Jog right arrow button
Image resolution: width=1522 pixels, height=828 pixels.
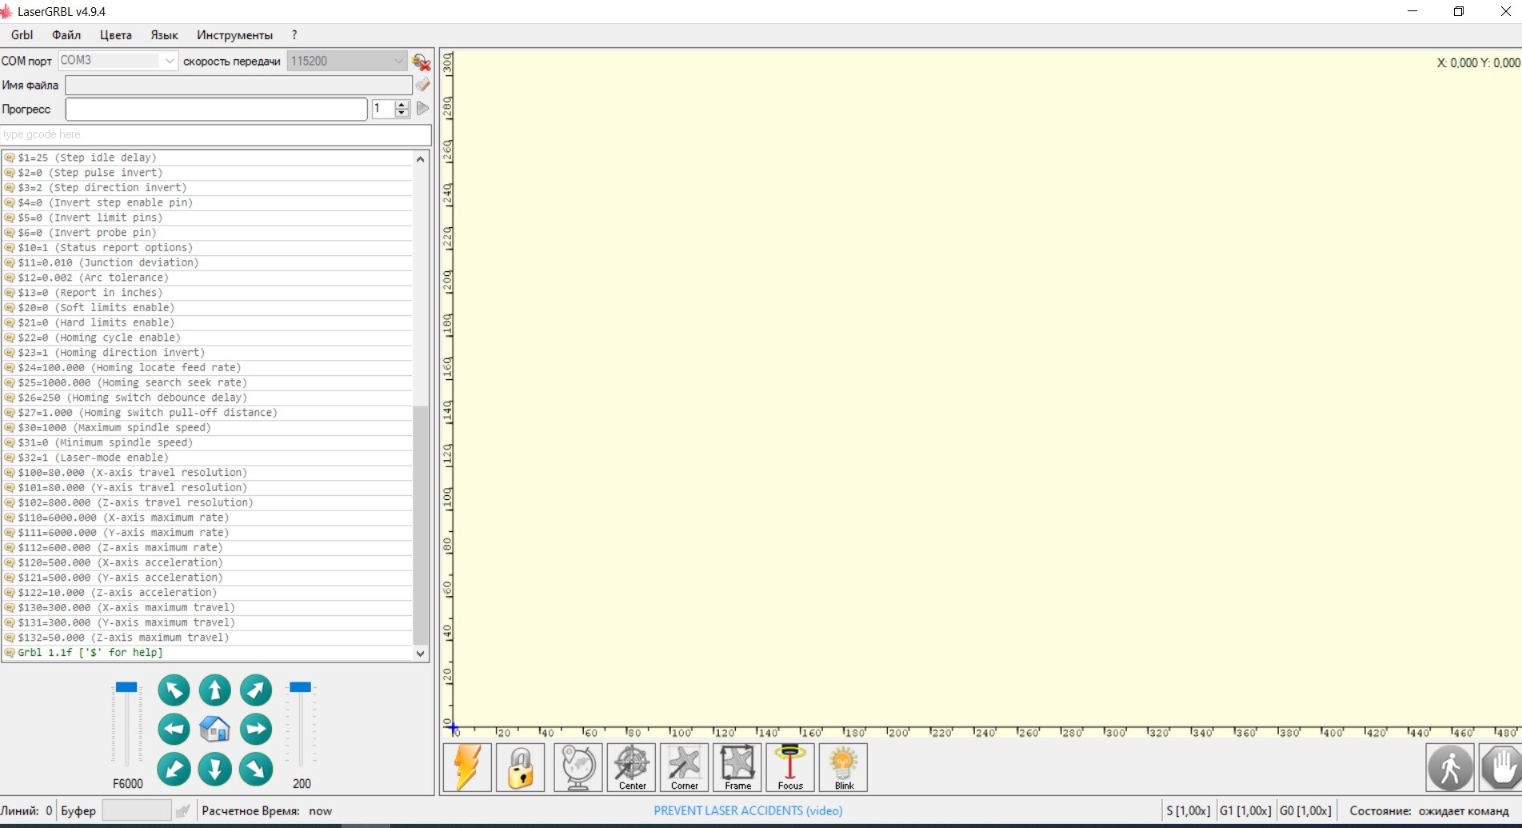tap(256, 730)
